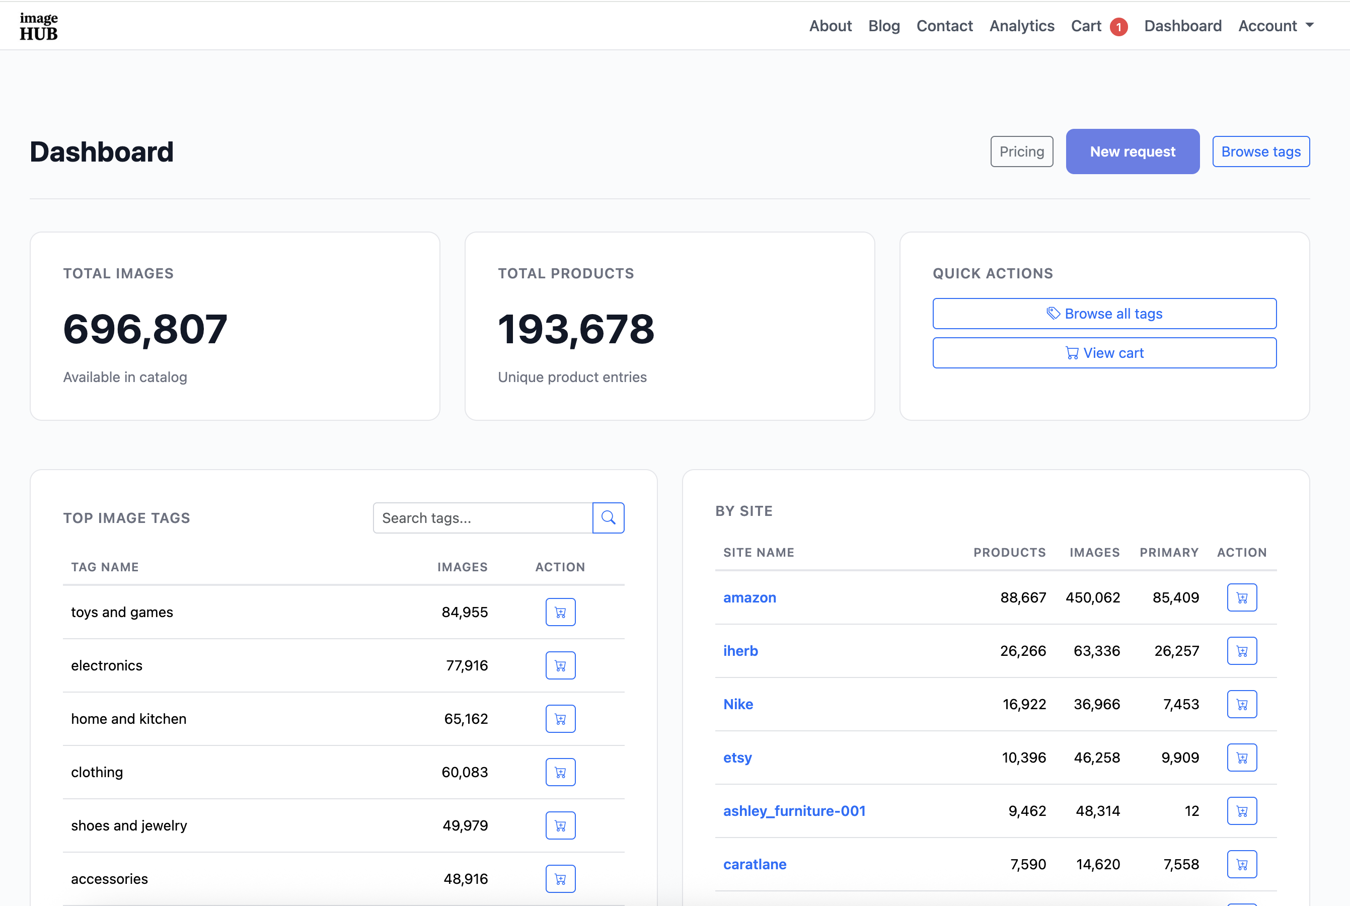Screen dimensions: 1350x906
Task: Click the tag search magnifier icon
Action: tap(608, 518)
